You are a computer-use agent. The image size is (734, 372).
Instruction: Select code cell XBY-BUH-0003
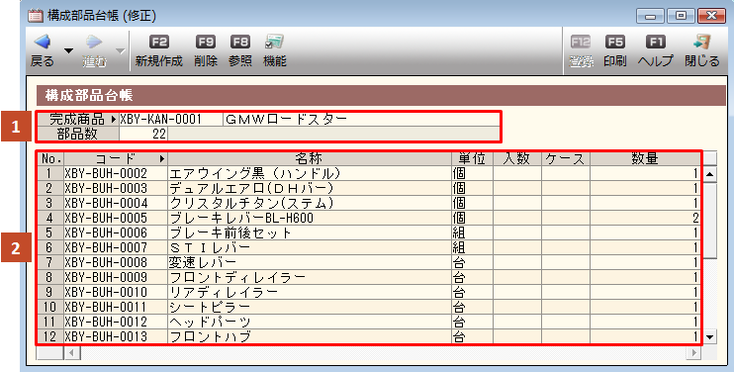(x=116, y=188)
